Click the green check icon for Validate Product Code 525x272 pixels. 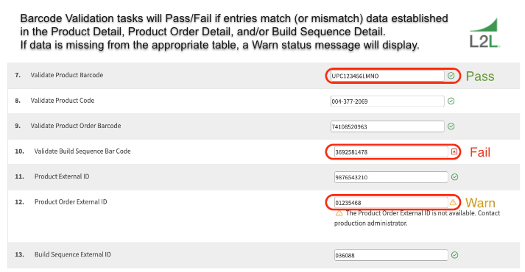point(451,101)
